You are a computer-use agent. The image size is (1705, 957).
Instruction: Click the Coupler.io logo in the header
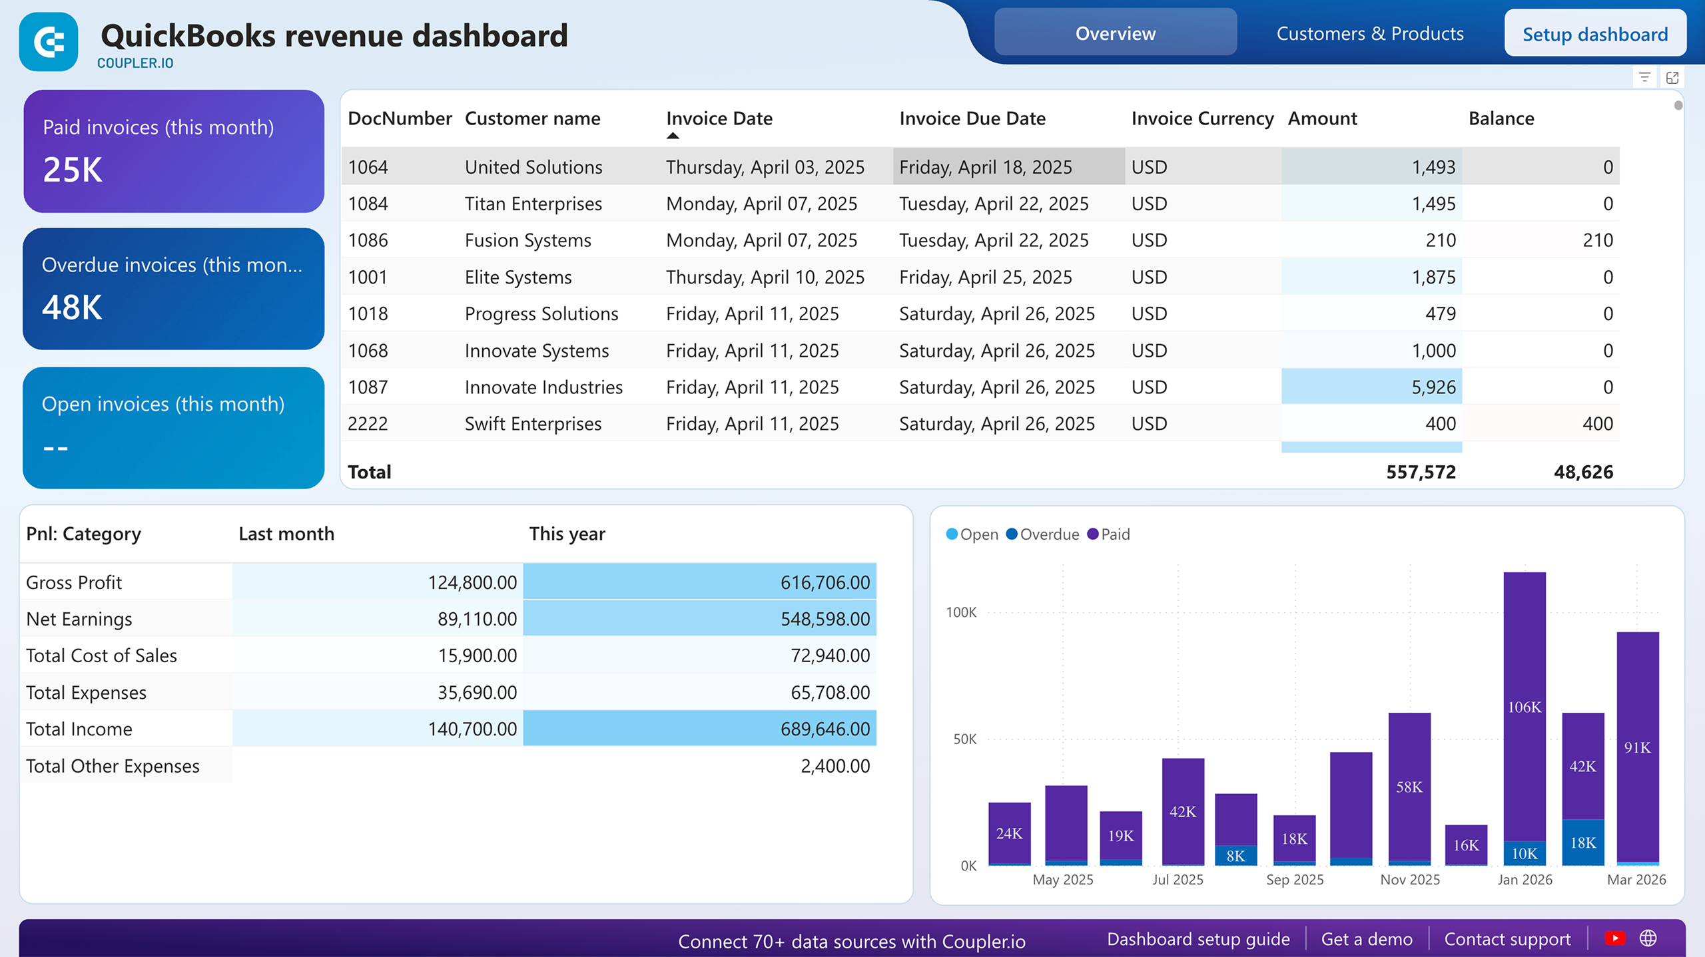point(47,41)
